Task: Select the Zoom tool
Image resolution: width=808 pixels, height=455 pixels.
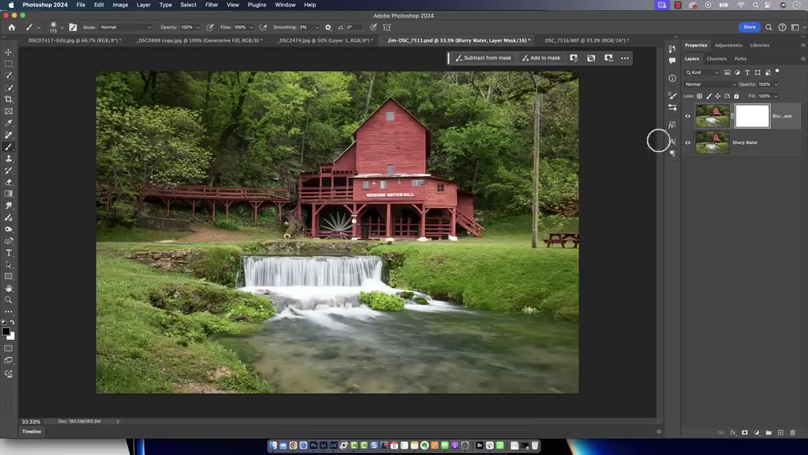Action: (x=9, y=300)
